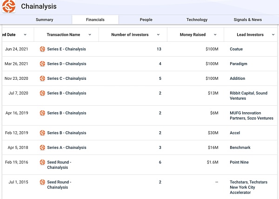Click the Series D row Chainalysis icon
The image size is (279, 199).
point(42,64)
